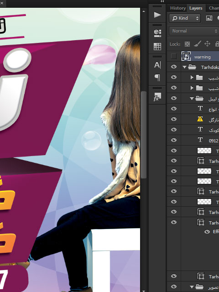Click the yellow warning triangle on نازگل layer

[x=200, y=119]
